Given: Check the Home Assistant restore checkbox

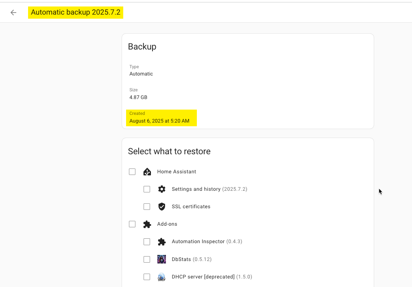Looking at the screenshot, I should (132, 171).
